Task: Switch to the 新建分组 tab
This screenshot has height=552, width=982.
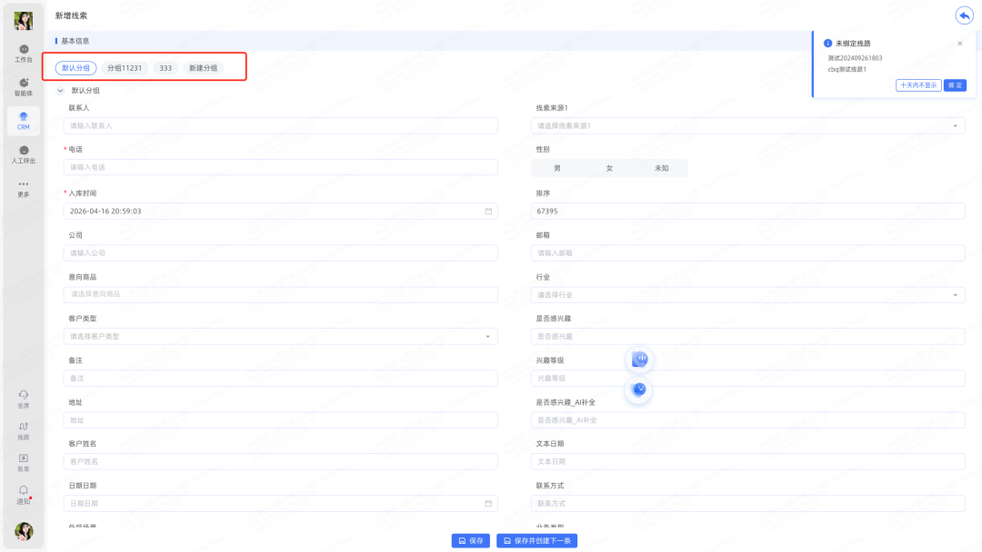Action: point(203,68)
